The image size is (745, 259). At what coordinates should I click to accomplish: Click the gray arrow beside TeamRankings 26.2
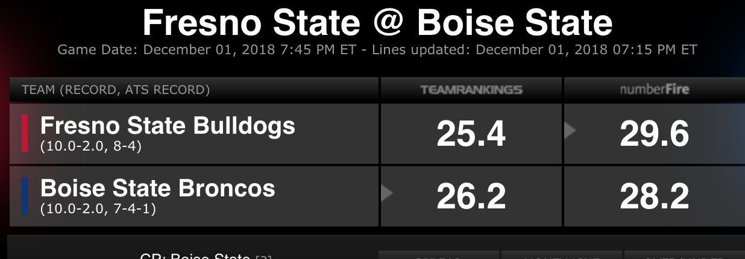click(x=387, y=193)
